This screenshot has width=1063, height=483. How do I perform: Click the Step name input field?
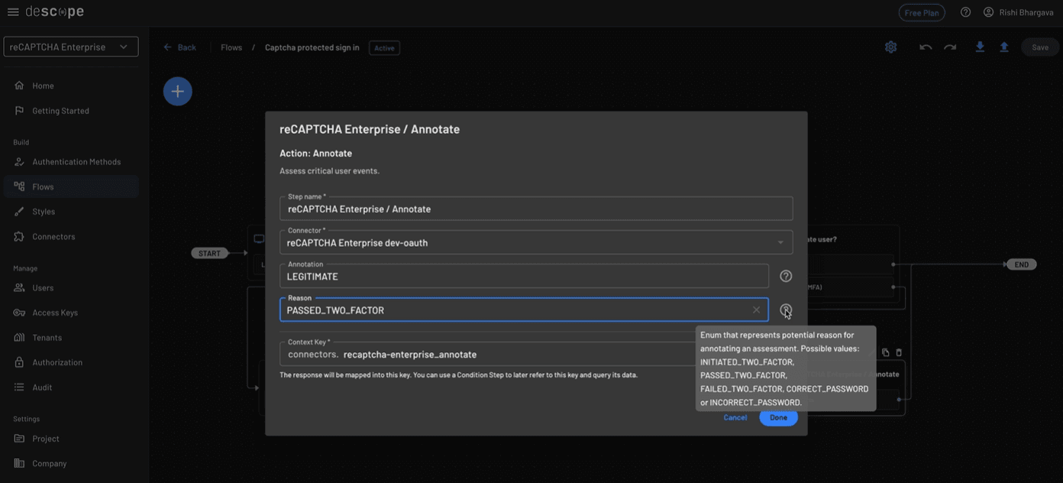(x=535, y=209)
